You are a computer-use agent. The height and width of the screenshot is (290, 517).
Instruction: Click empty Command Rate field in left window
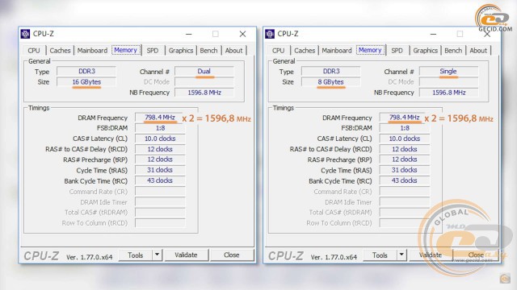(160, 192)
